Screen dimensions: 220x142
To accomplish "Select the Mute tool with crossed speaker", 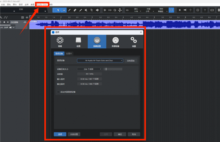I will (x=86, y=10).
